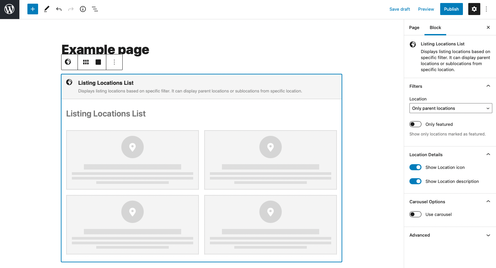The height and width of the screenshot is (268, 496).
Task: Select the Block tab
Action: 435,27
